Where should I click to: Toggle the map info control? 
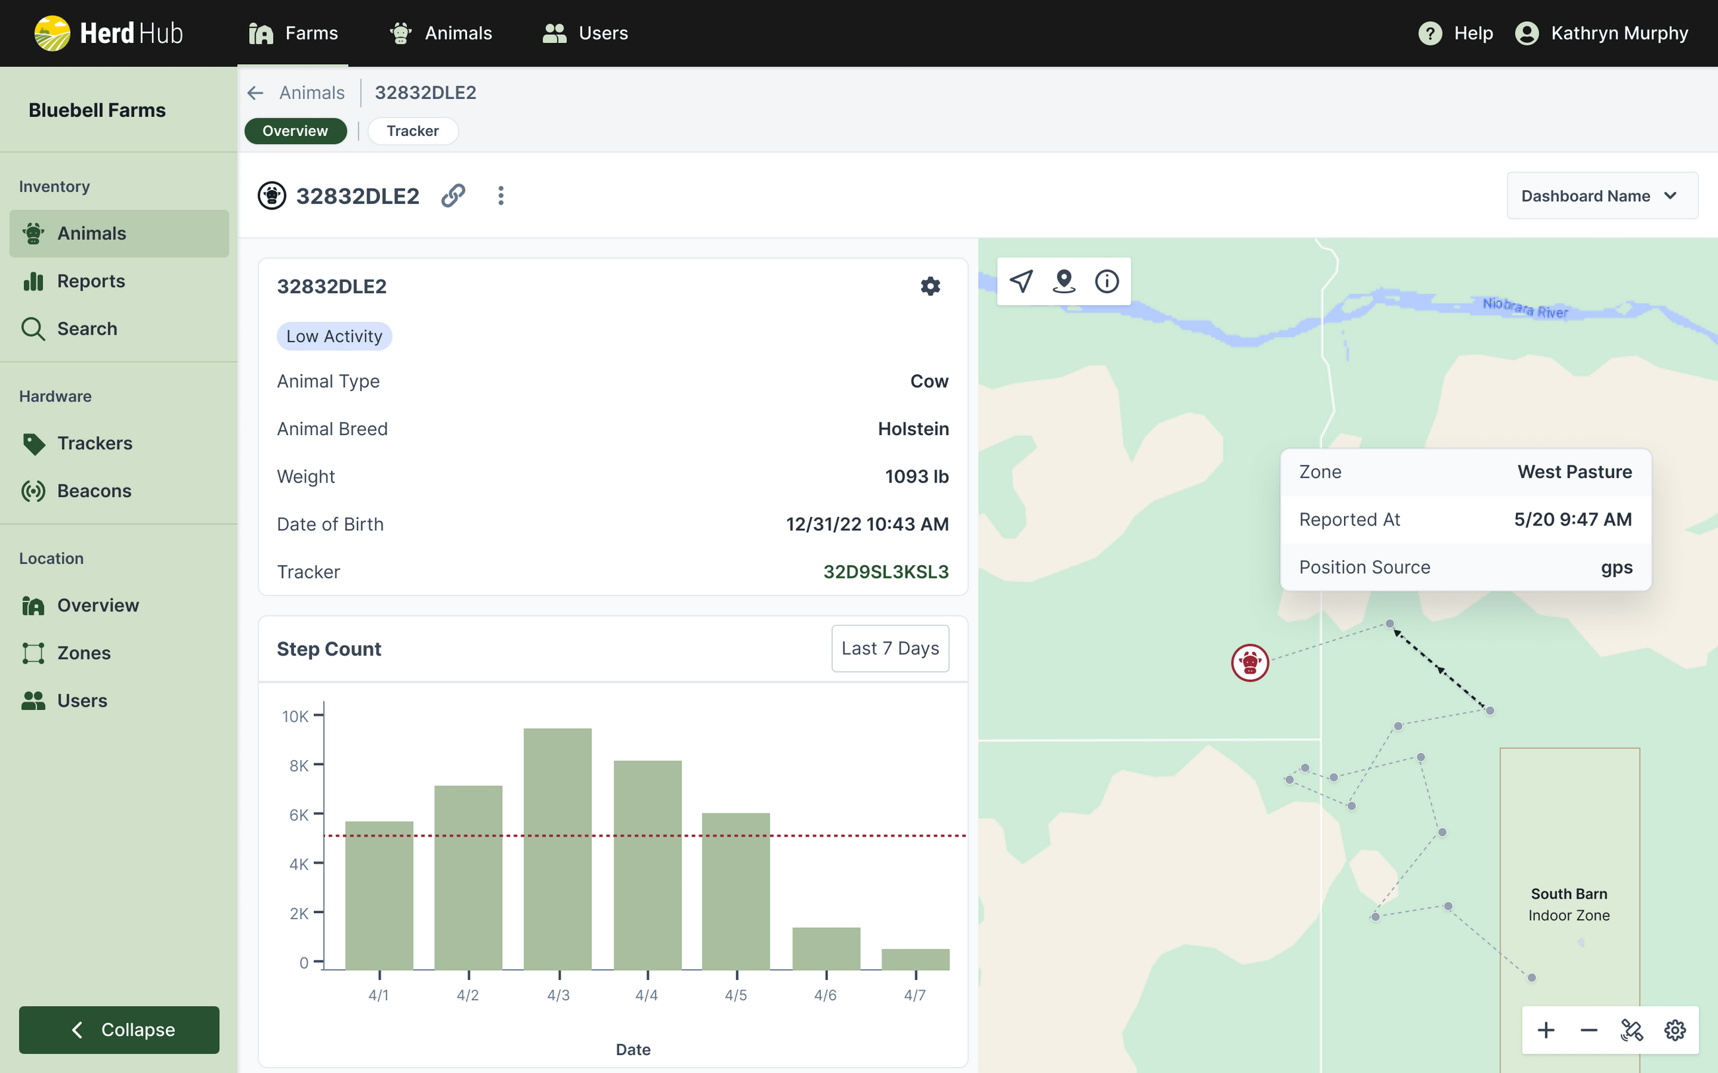(1107, 281)
